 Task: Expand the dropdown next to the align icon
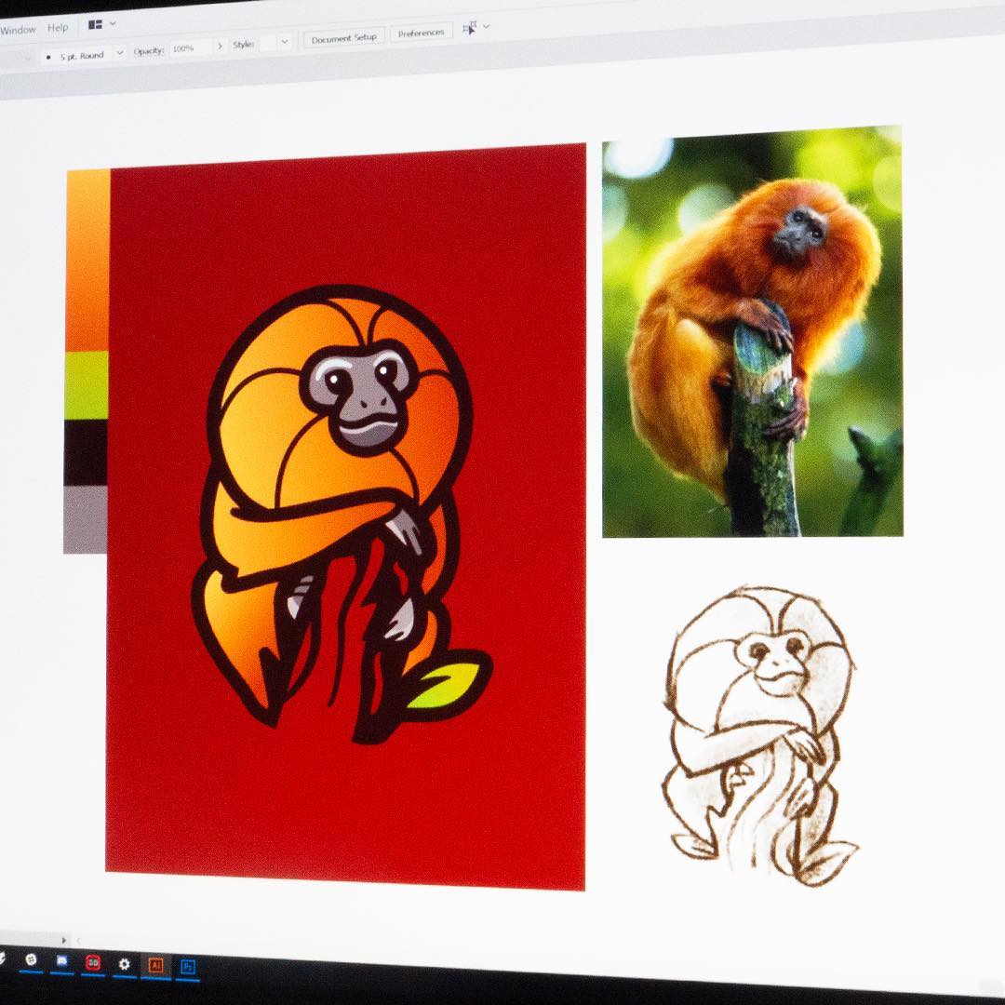[487, 26]
